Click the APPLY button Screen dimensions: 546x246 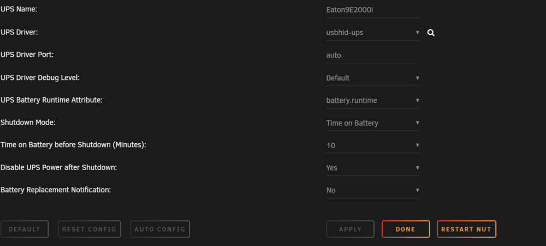[350, 229]
